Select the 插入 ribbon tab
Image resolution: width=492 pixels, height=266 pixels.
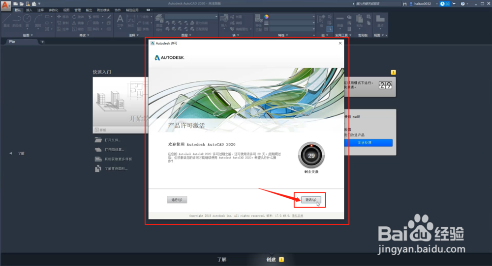(29, 10)
